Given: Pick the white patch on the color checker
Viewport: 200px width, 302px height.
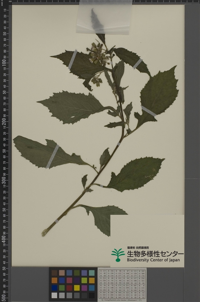Looking at the screenshot, I should (x=54, y=295).
